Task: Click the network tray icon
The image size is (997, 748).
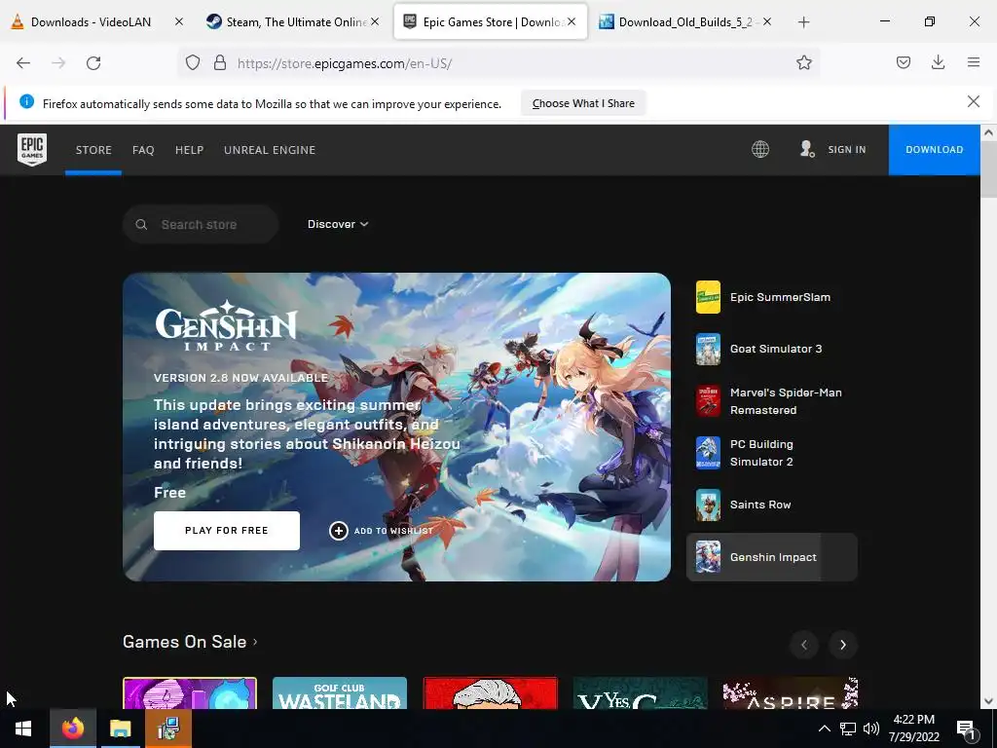Action: click(848, 729)
